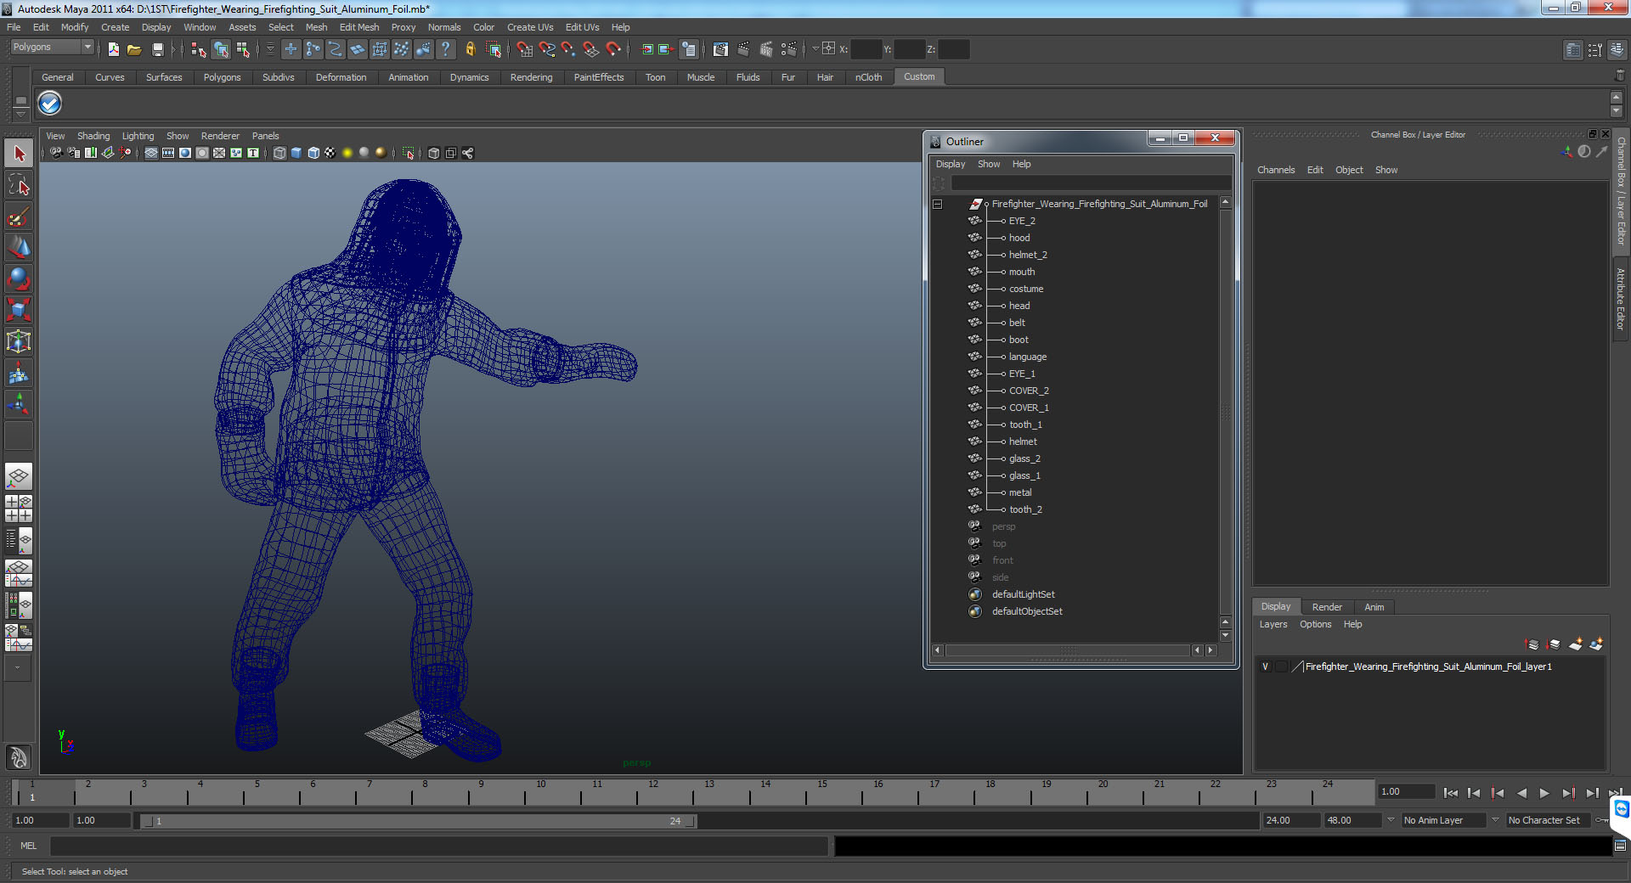Switch to the Rendering shelf tab
The width and height of the screenshot is (1631, 883).
pyautogui.click(x=531, y=77)
